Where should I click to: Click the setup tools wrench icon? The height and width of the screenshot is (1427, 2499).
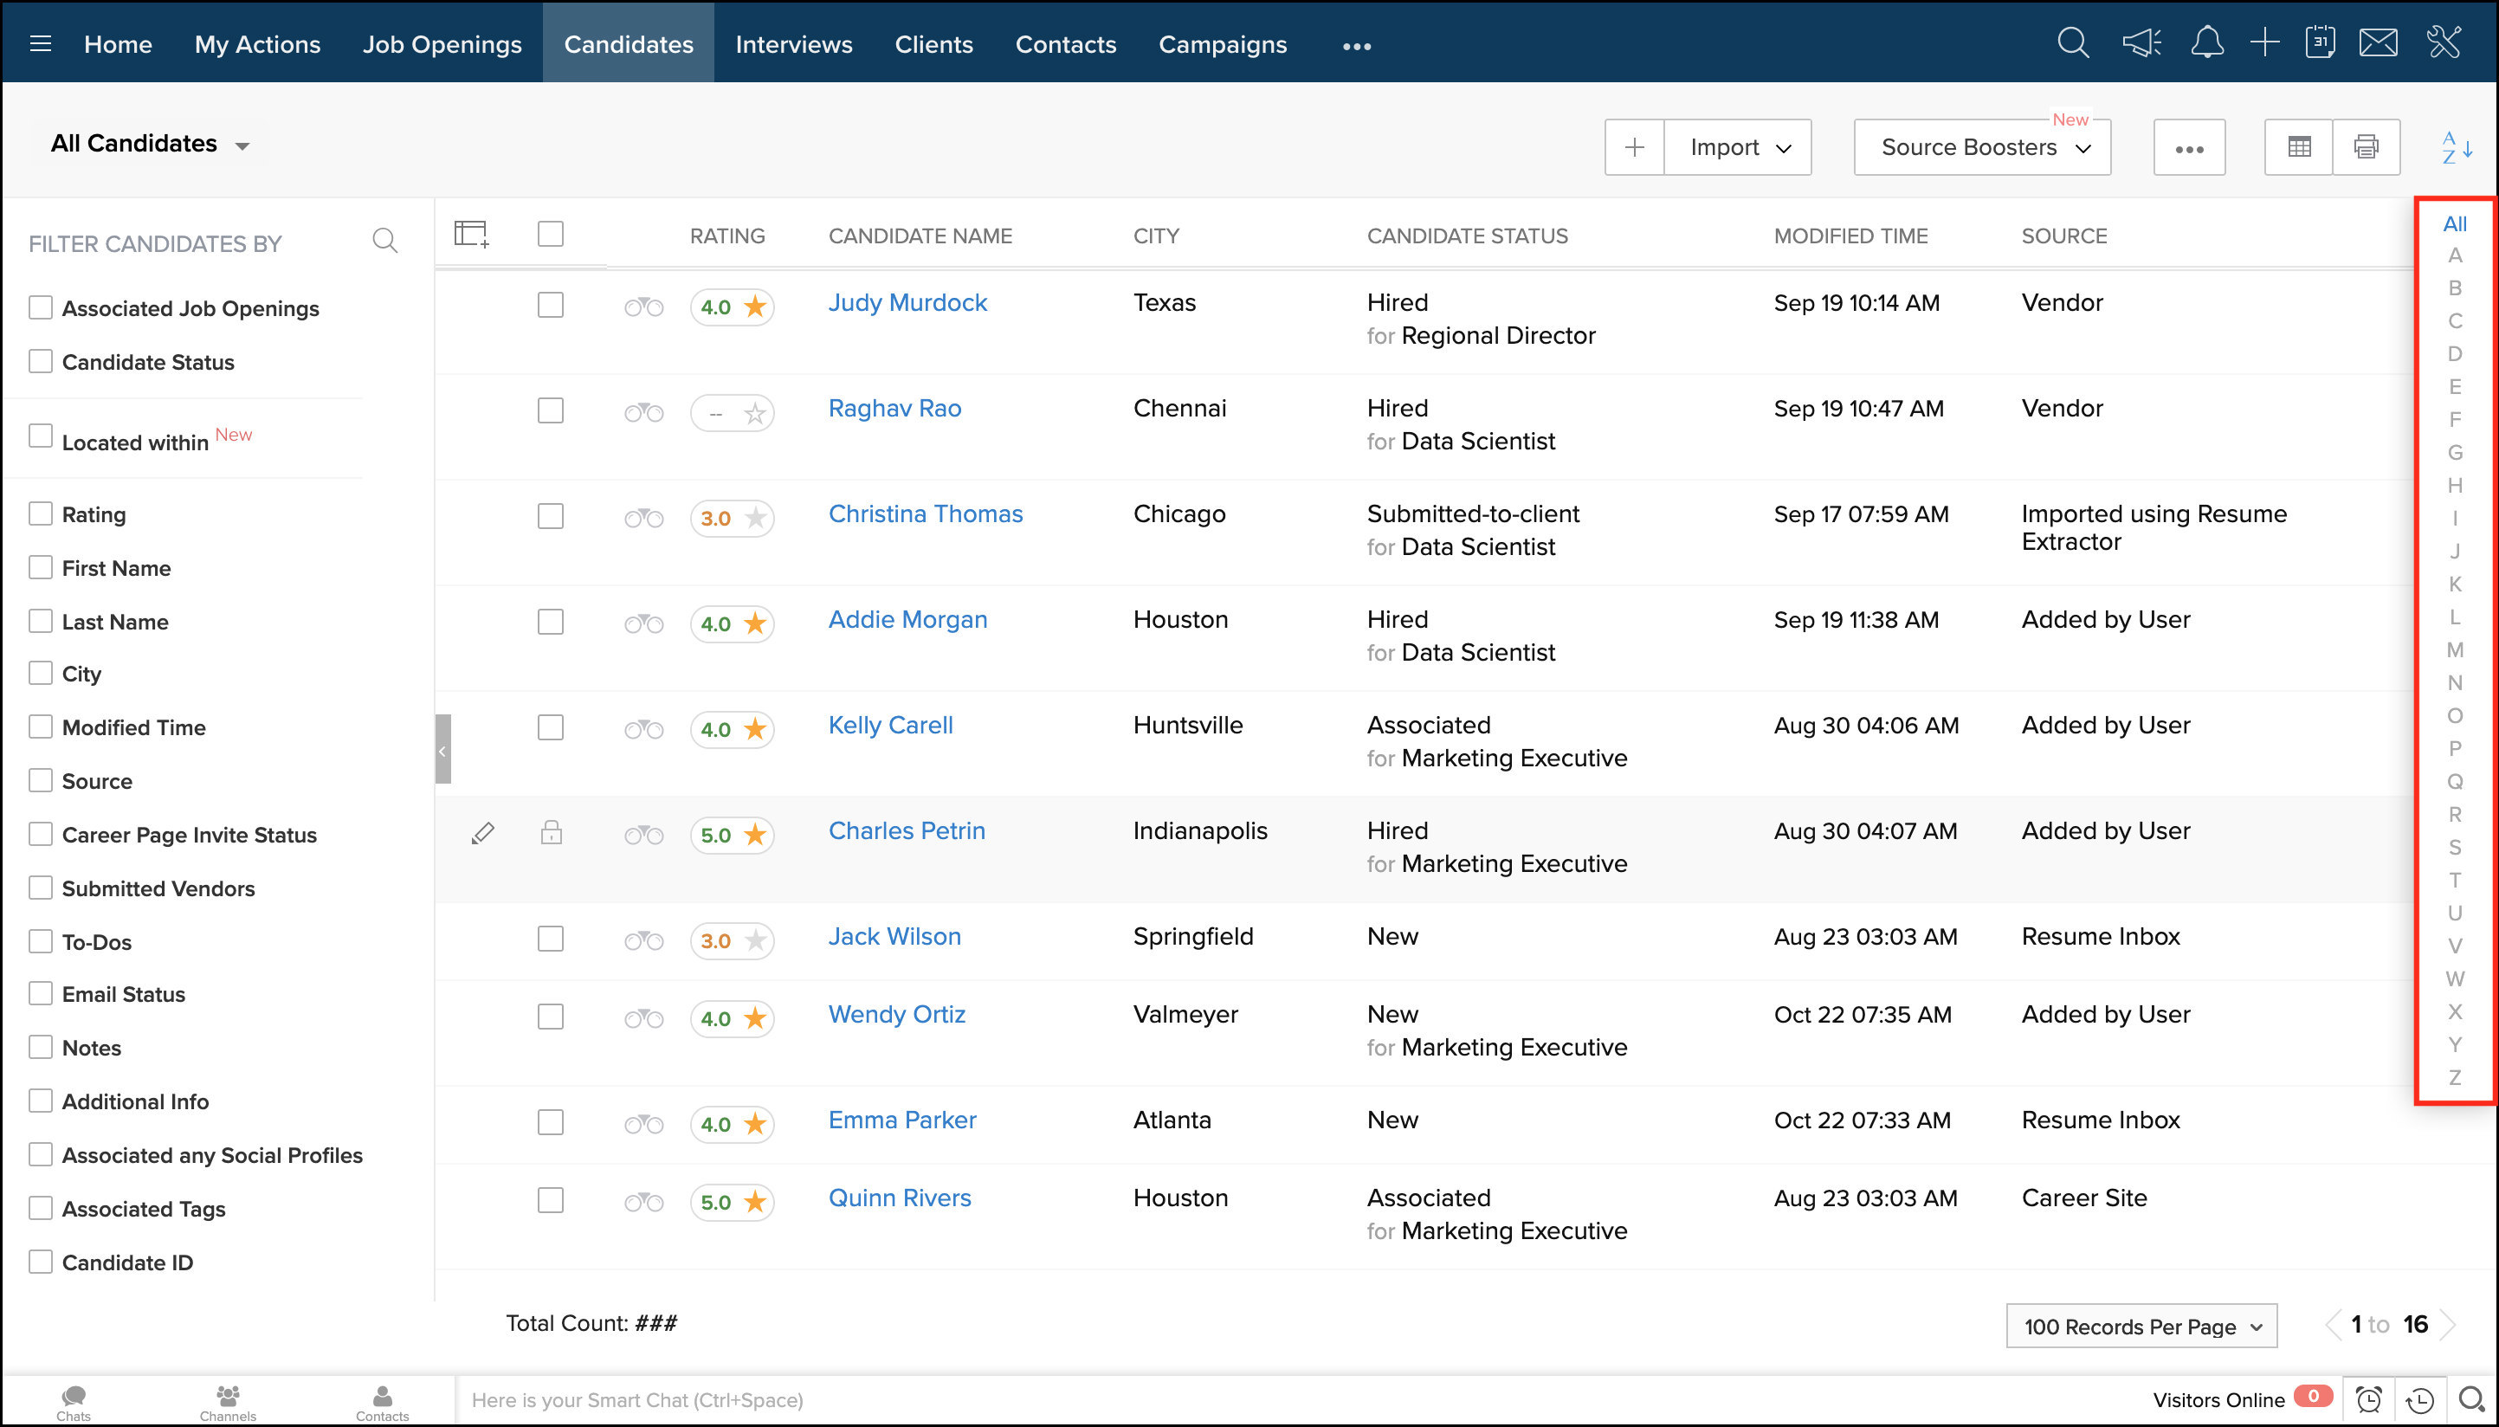(2443, 43)
